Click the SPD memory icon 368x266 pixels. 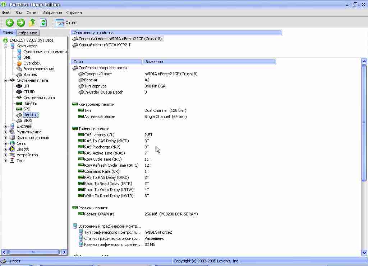(x=19, y=109)
